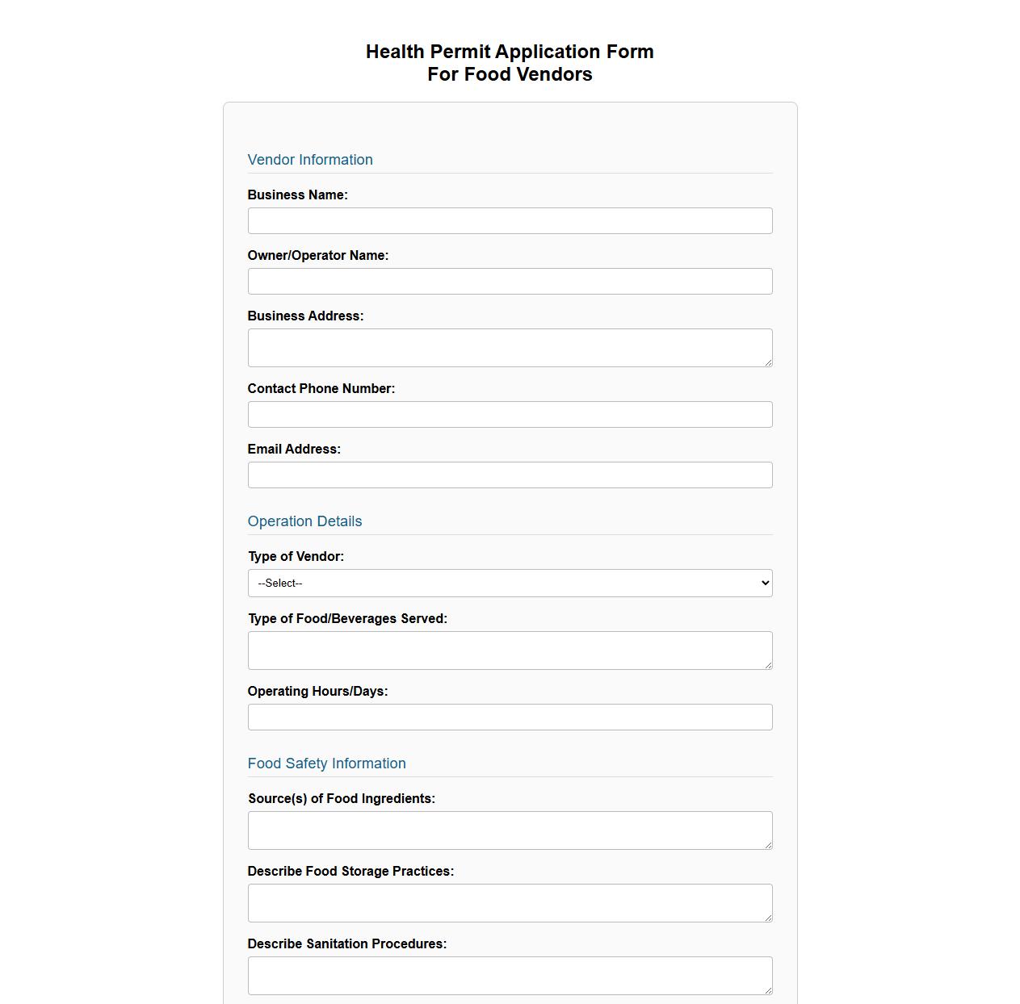Focus the Email Address input field

[510, 475]
